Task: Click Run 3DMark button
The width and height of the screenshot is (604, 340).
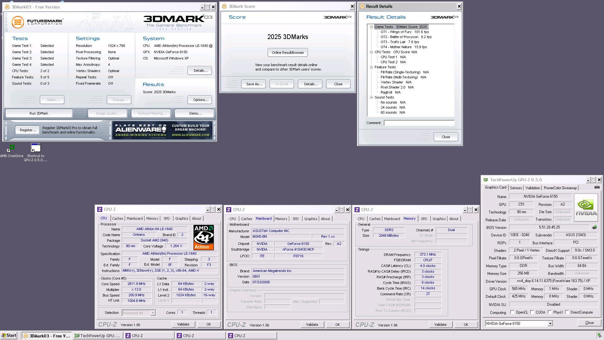Action: (39, 113)
